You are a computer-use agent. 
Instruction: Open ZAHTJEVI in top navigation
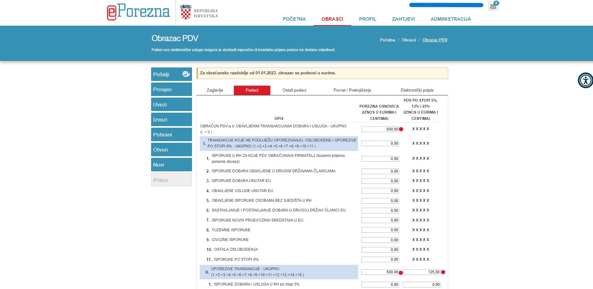[x=403, y=19]
